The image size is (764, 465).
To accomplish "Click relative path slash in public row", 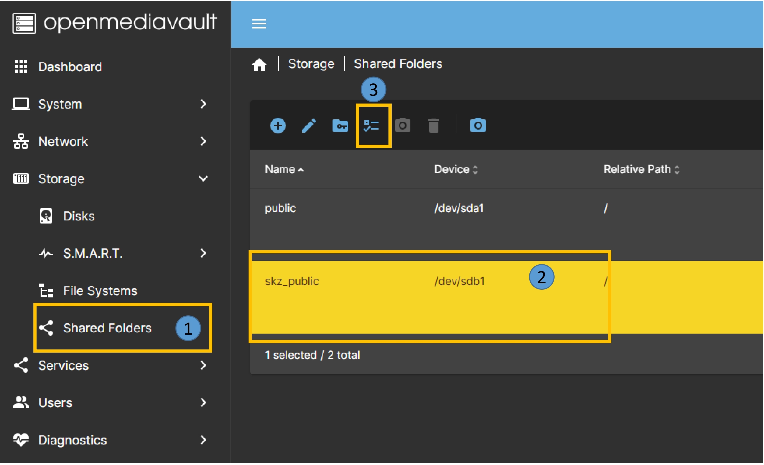I will 606,208.
